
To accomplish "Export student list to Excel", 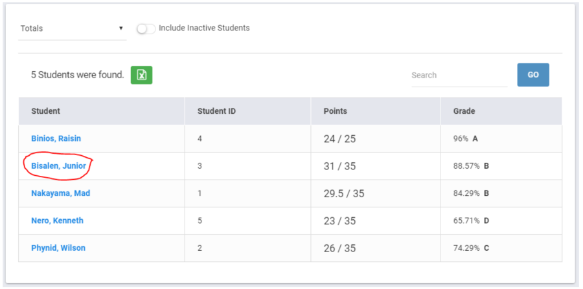I will pos(141,75).
